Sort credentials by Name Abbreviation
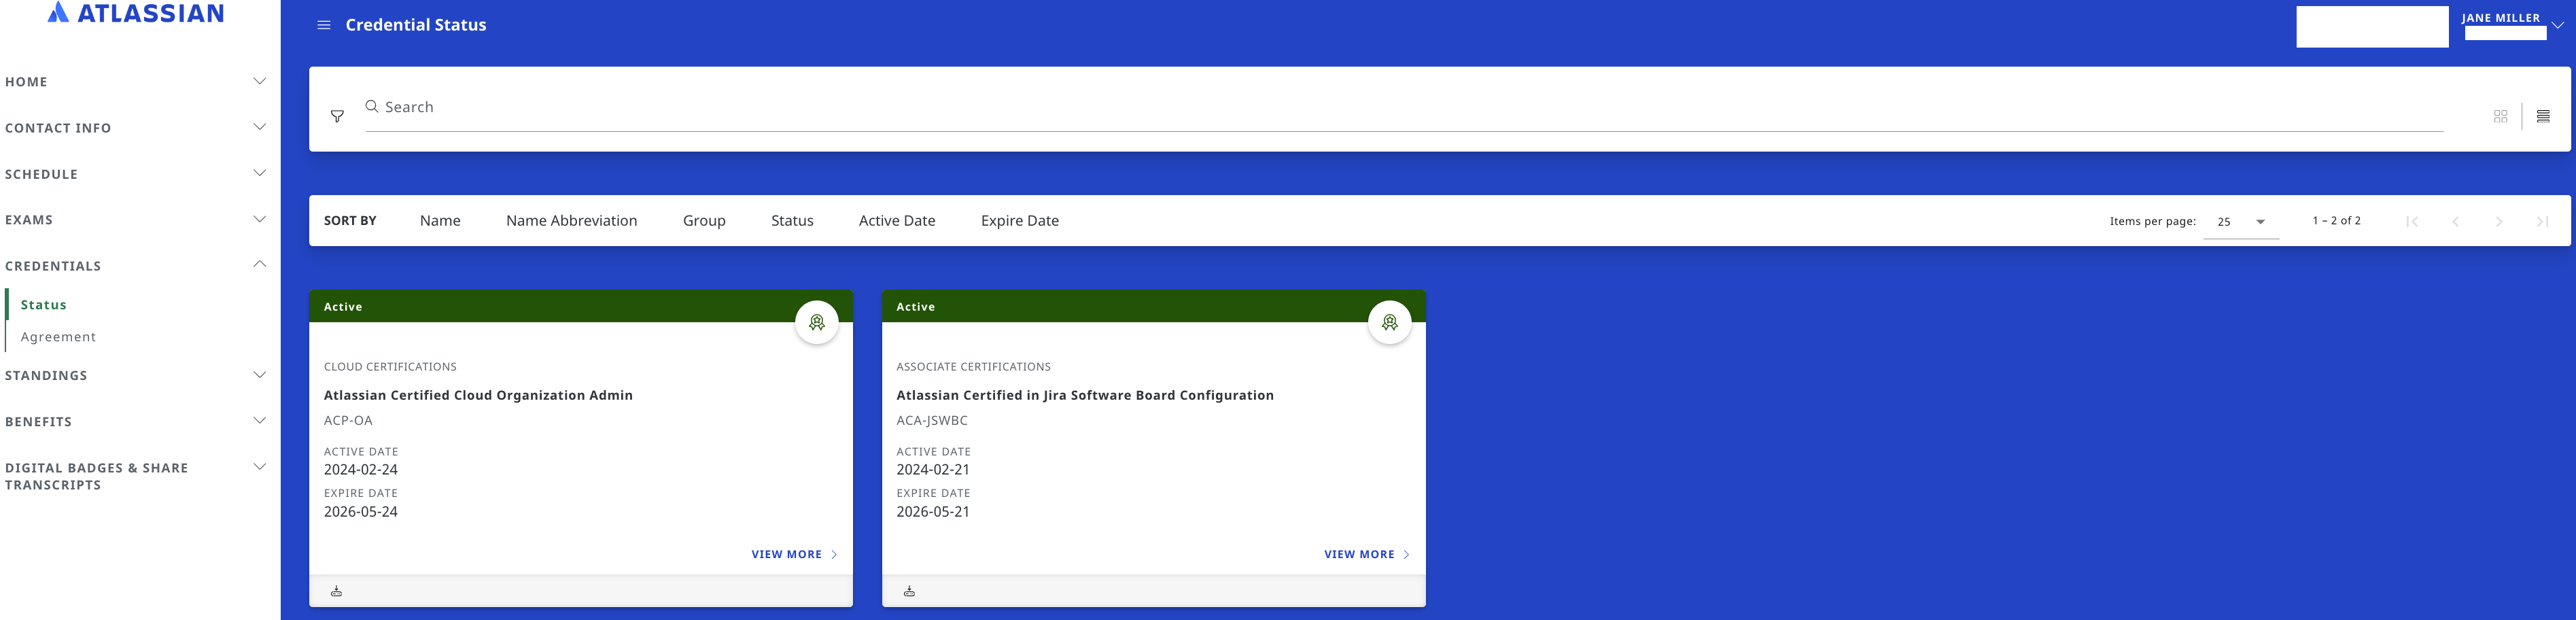This screenshot has width=2576, height=620. [x=571, y=221]
